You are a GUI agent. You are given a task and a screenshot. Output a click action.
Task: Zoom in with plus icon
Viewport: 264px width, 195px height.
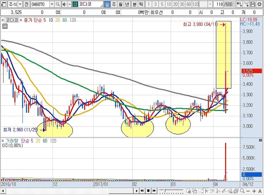tap(254, 191)
